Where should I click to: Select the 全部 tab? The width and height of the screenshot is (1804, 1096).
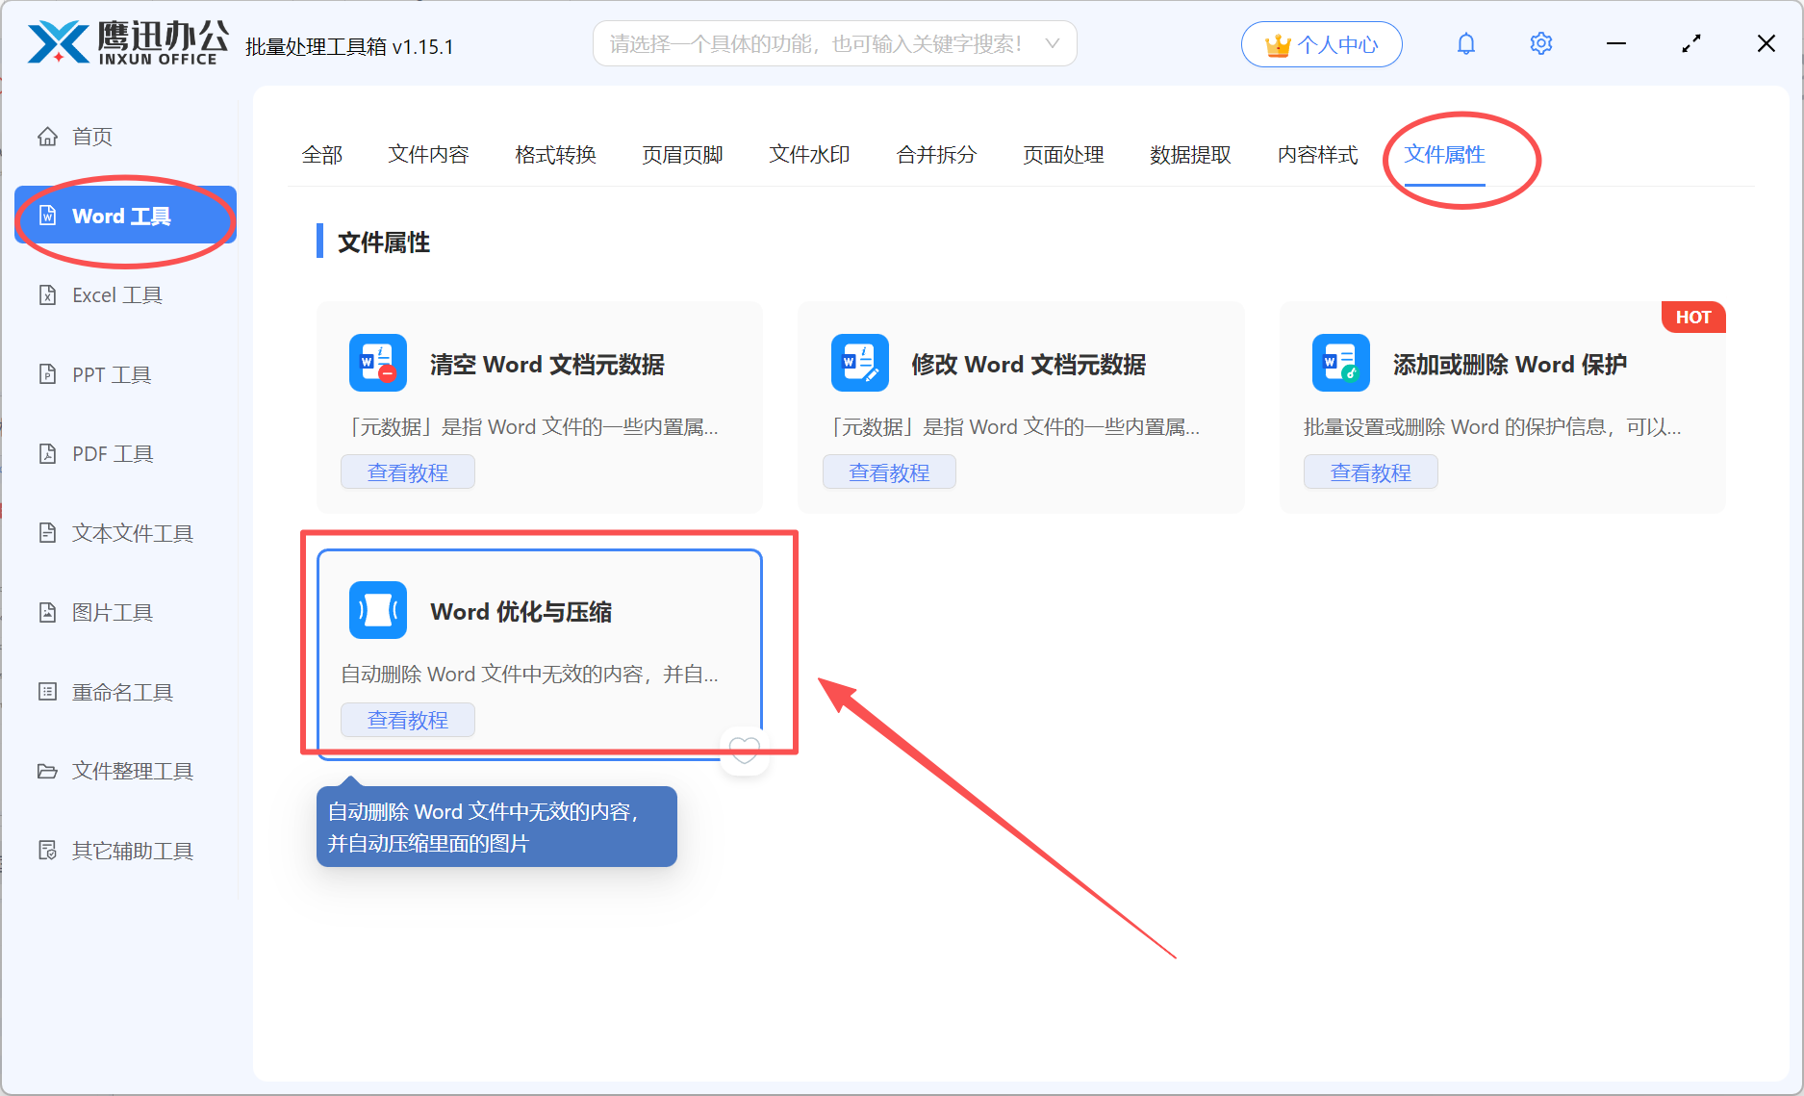pyautogui.click(x=321, y=155)
